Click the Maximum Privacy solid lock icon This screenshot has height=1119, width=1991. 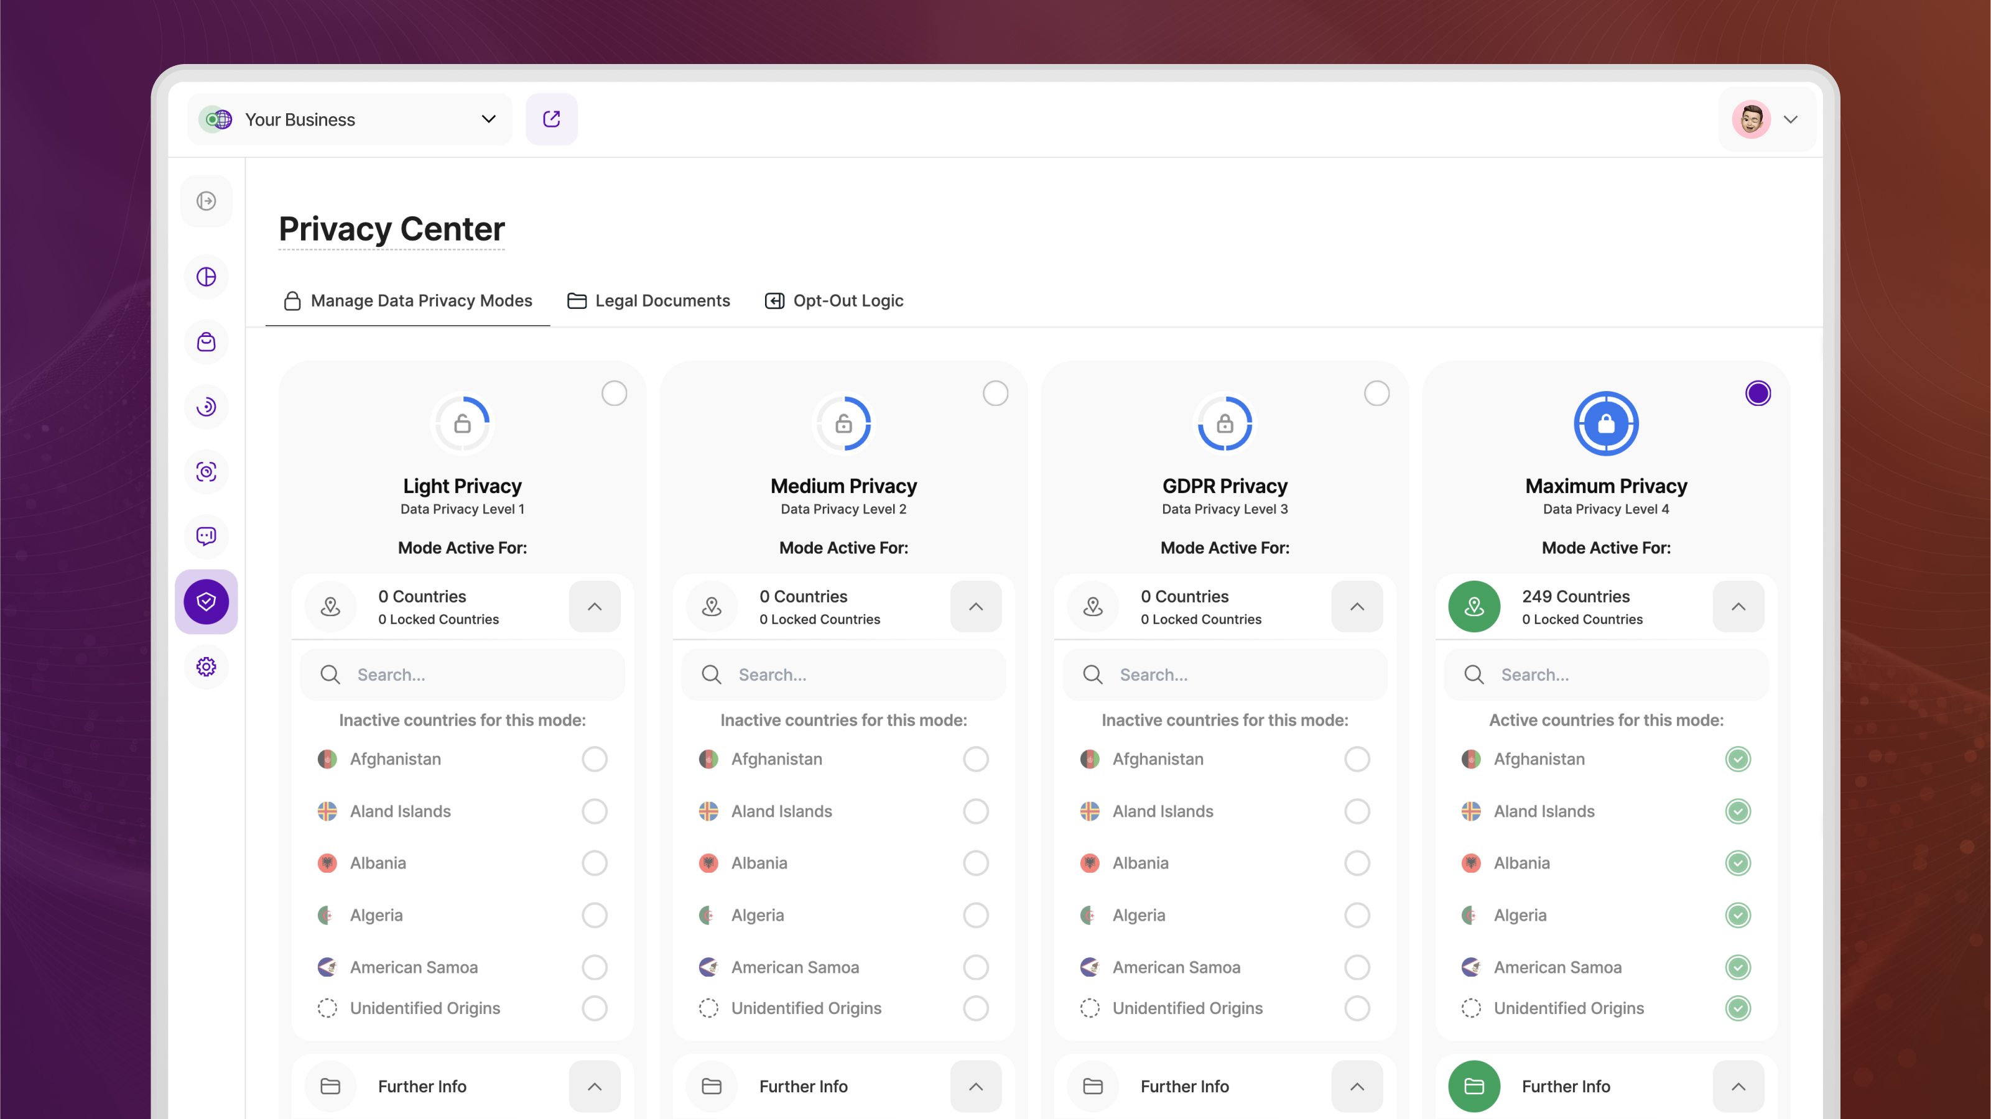coord(1606,423)
